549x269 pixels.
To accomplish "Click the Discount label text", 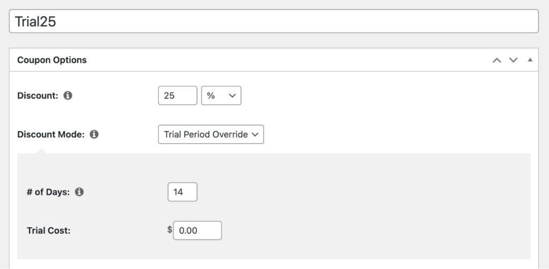I will [38, 96].
